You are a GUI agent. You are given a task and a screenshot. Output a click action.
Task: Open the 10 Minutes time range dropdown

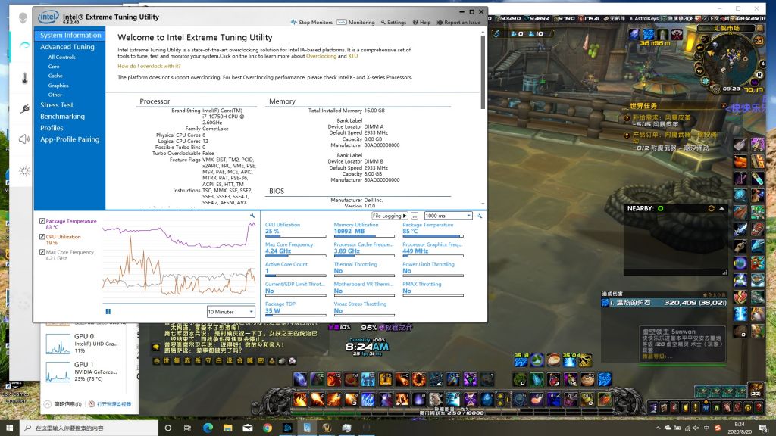(231, 311)
